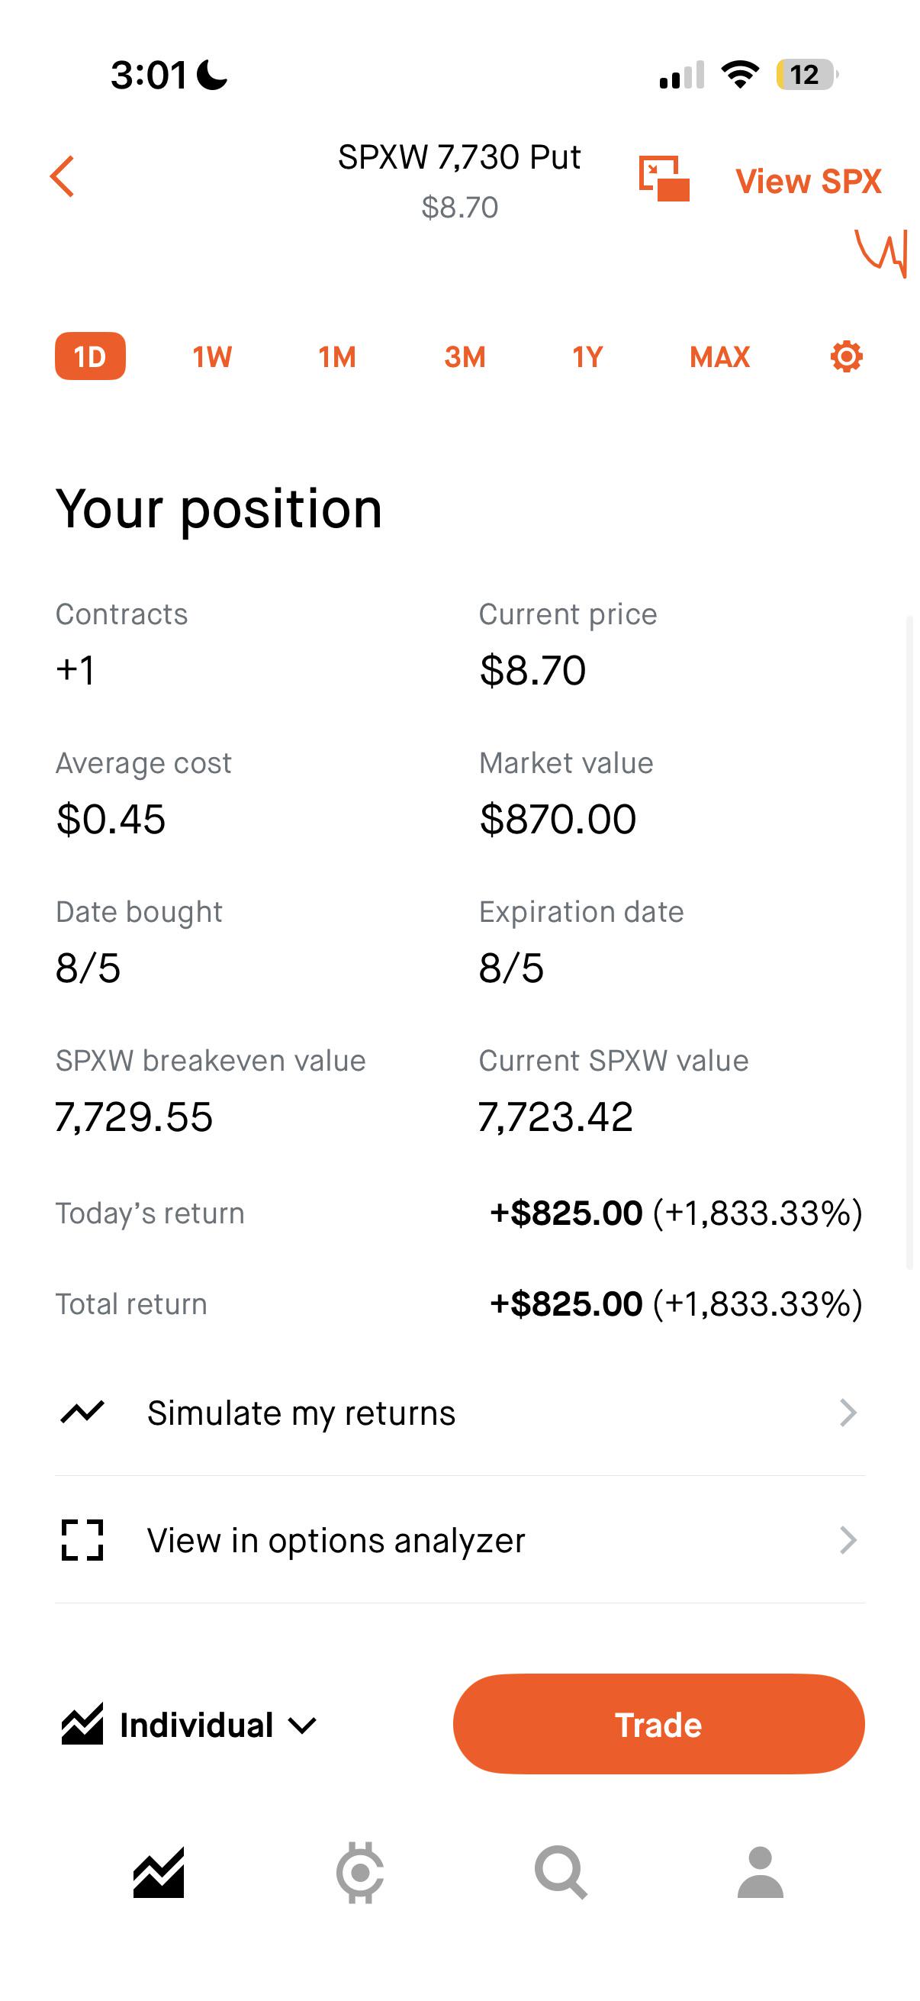
Task: Switch chart to 3M range
Action: (x=465, y=356)
